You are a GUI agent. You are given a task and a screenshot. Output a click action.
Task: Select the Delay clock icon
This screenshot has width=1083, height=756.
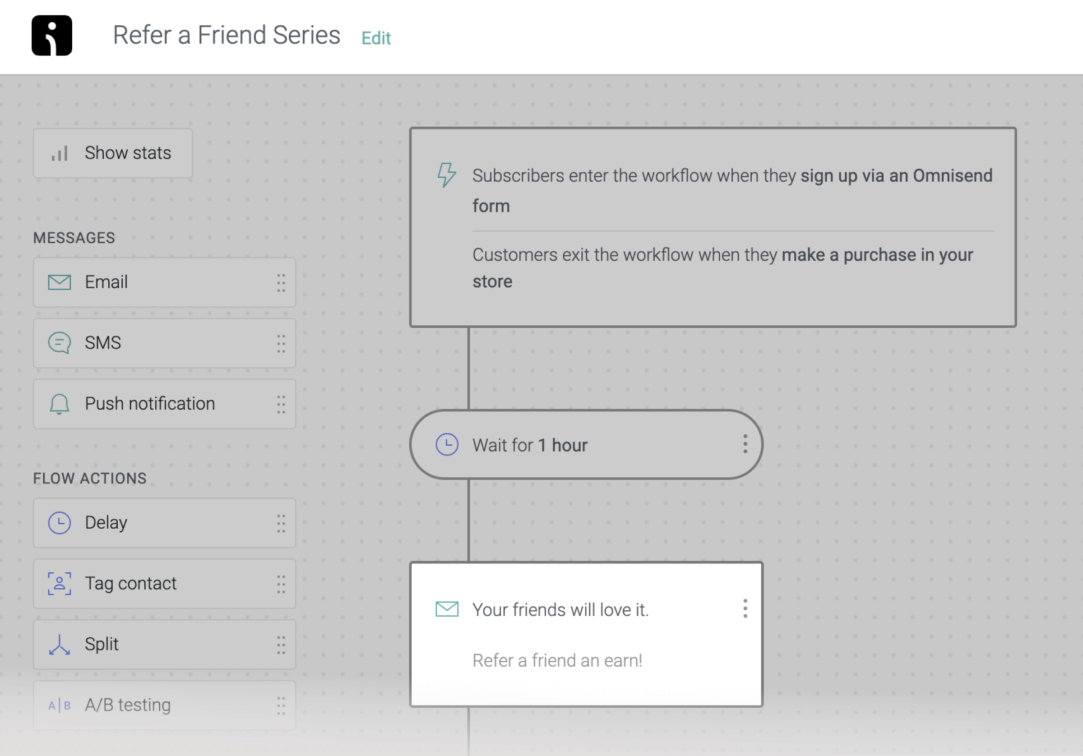(x=60, y=522)
